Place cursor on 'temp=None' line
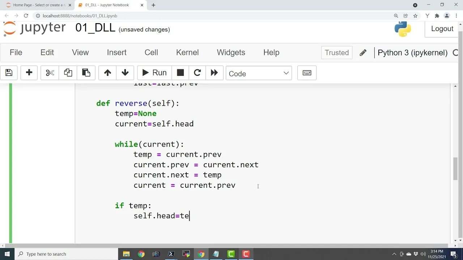The height and width of the screenshot is (260, 463). tap(136, 113)
